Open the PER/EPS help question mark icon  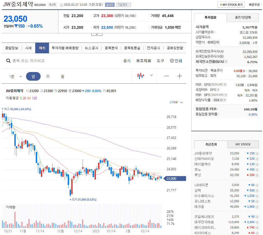tap(225, 84)
